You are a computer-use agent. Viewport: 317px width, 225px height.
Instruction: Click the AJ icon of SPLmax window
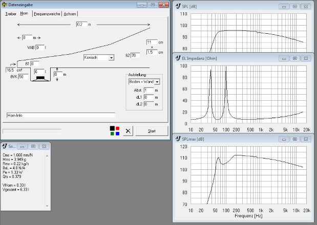[x=178, y=139]
